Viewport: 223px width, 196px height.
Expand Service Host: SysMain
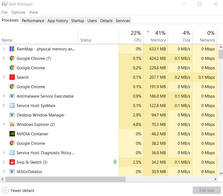(x=4, y=105)
